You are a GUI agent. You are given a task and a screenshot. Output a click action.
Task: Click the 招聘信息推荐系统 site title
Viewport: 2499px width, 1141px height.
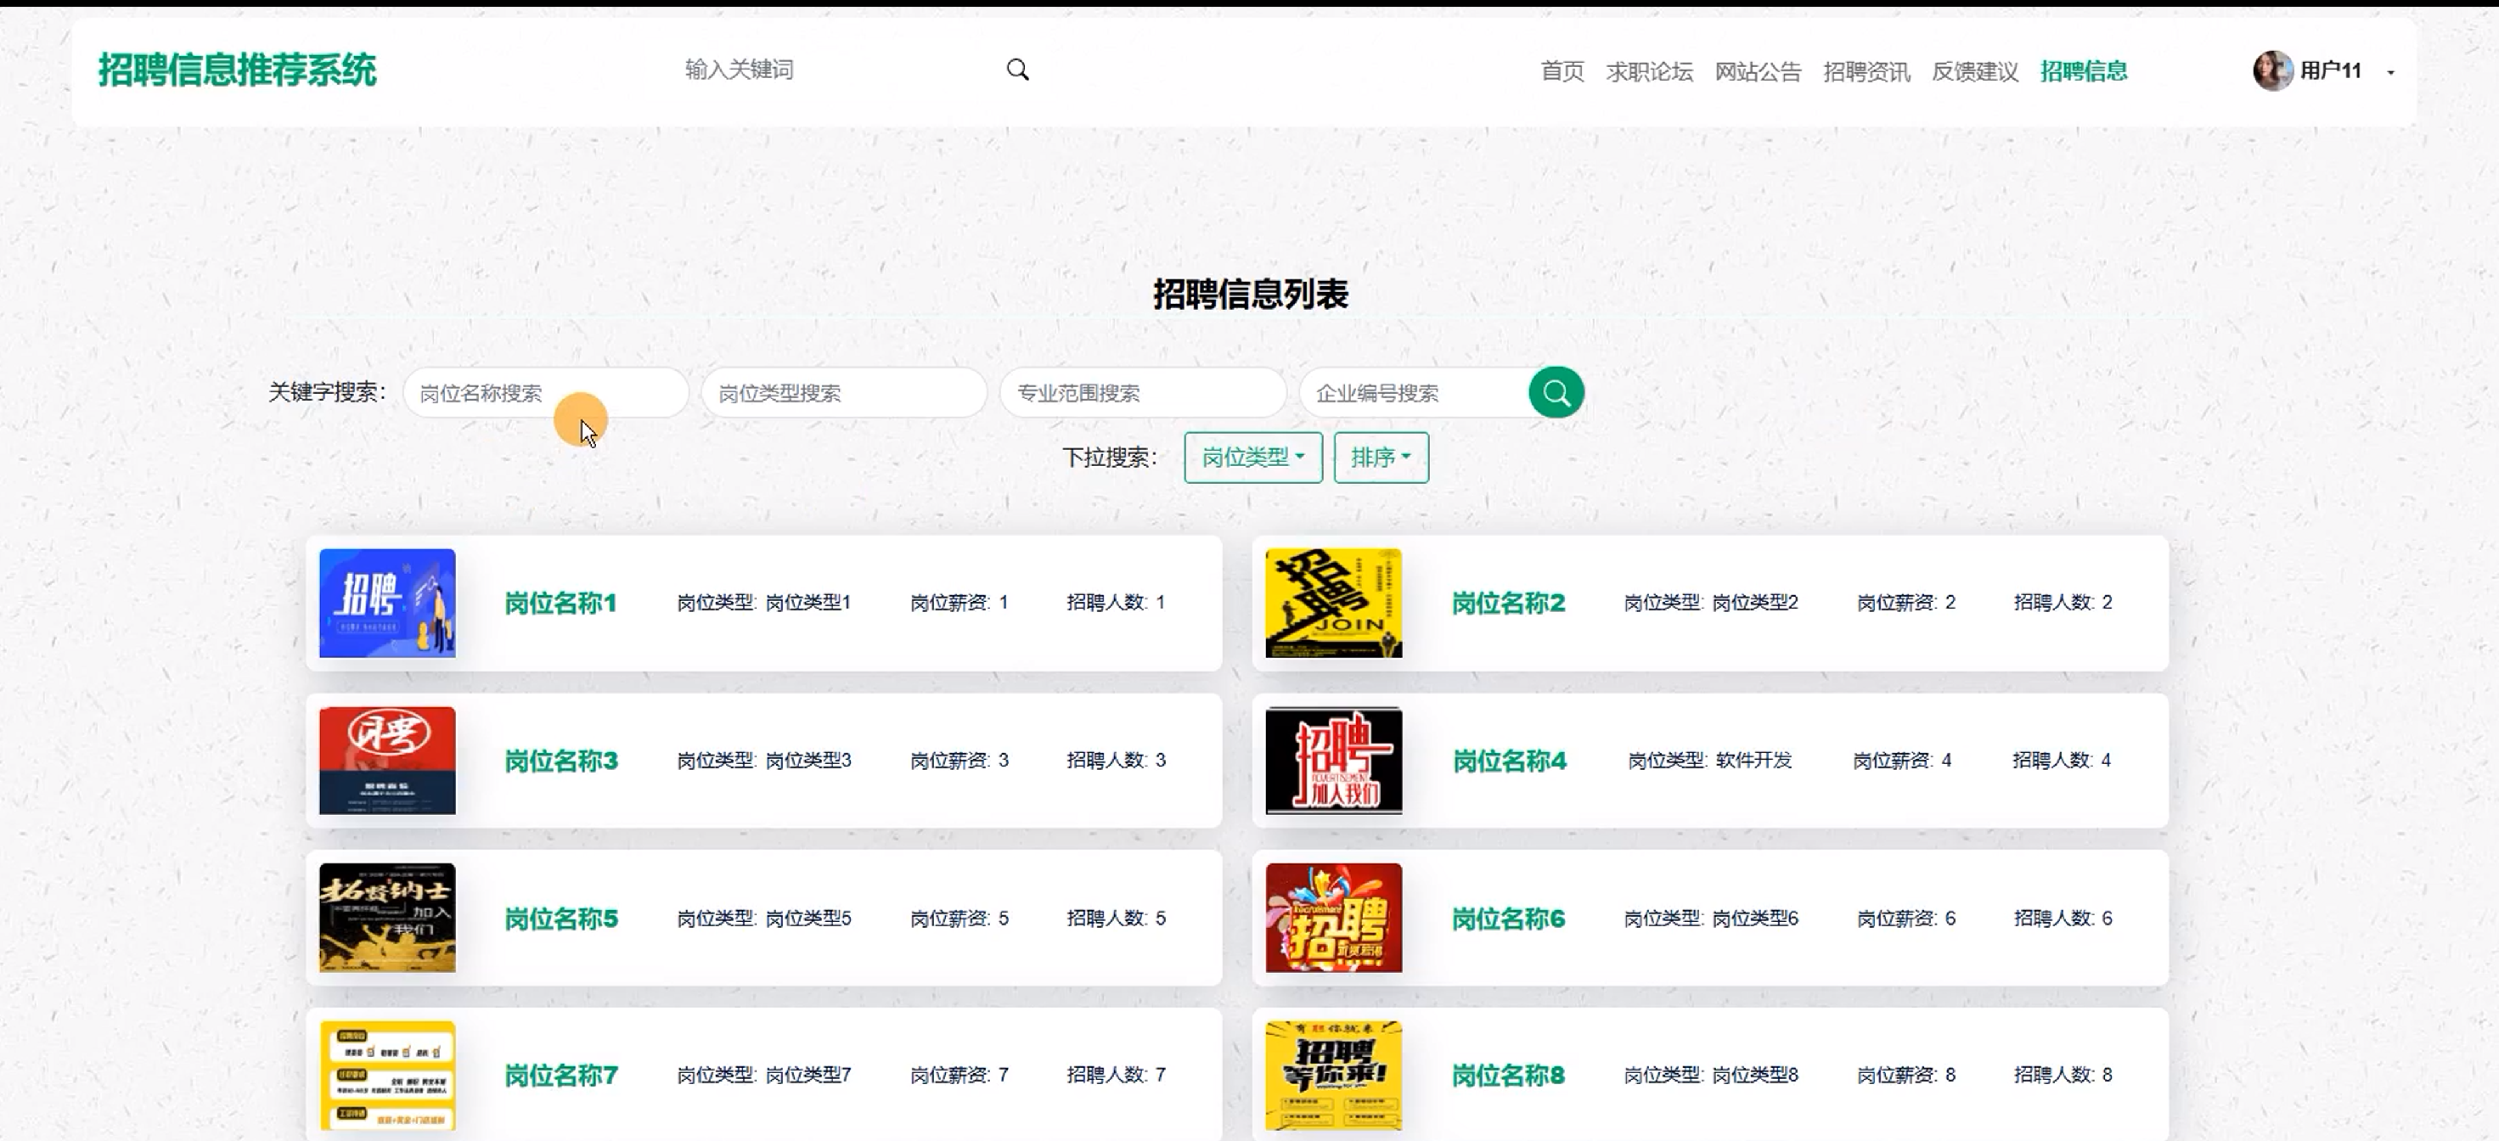[237, 70]
